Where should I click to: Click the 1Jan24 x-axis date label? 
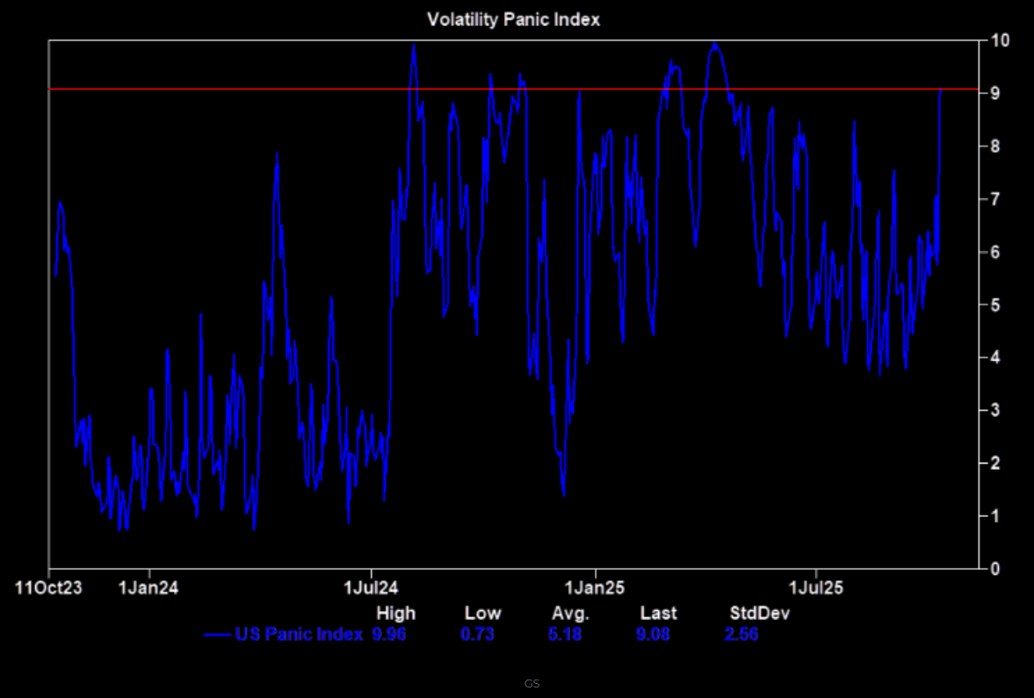click(148, 587)
